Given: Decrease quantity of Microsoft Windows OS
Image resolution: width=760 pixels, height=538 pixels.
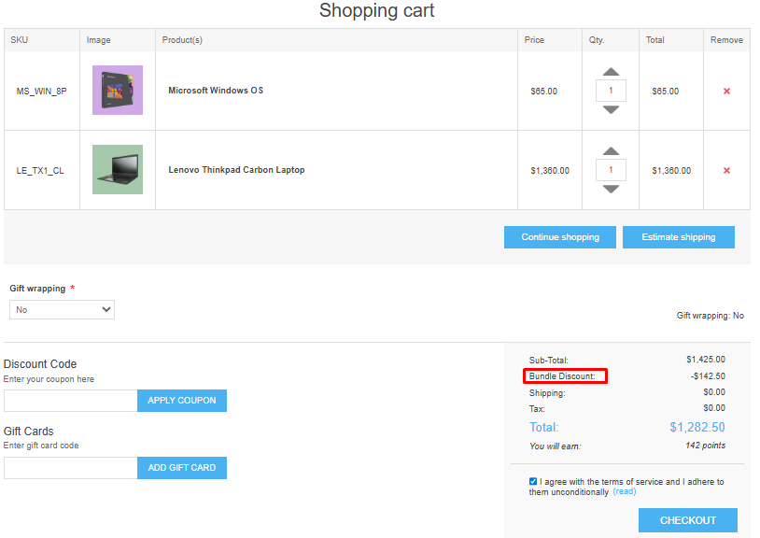Looking at the screenshot, I should [611, 109].
